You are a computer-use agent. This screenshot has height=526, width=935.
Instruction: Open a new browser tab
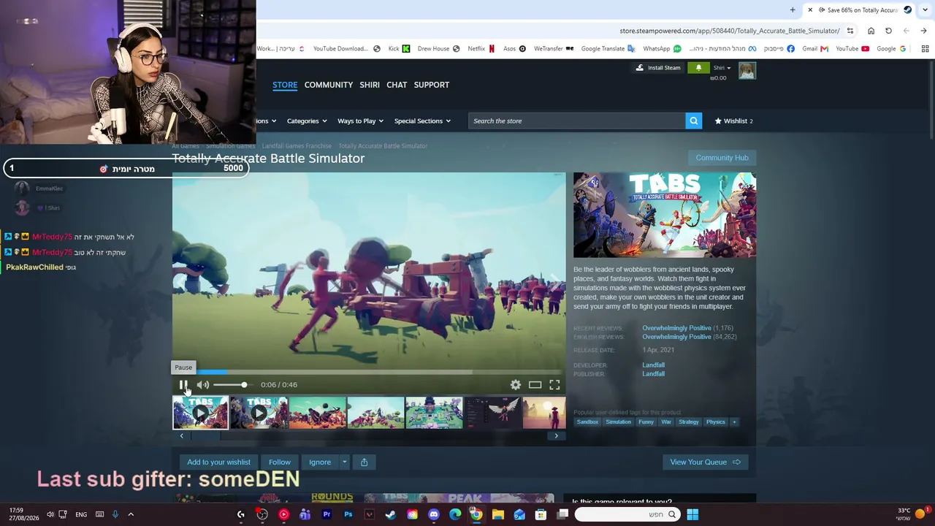coord(793,9)
